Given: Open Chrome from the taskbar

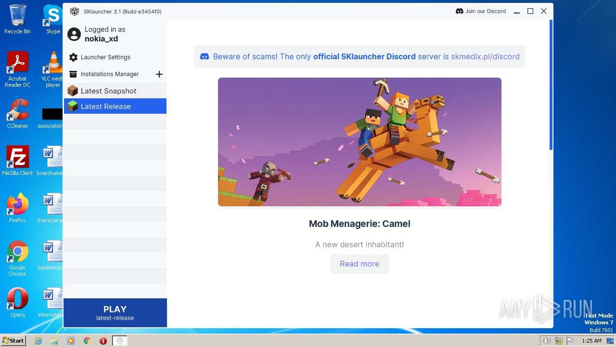Looking at the screenshot, I should (x=87, y=341).
